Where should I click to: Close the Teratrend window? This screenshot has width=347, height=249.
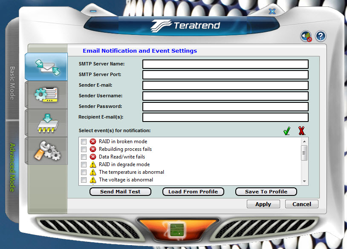point(272,11)
